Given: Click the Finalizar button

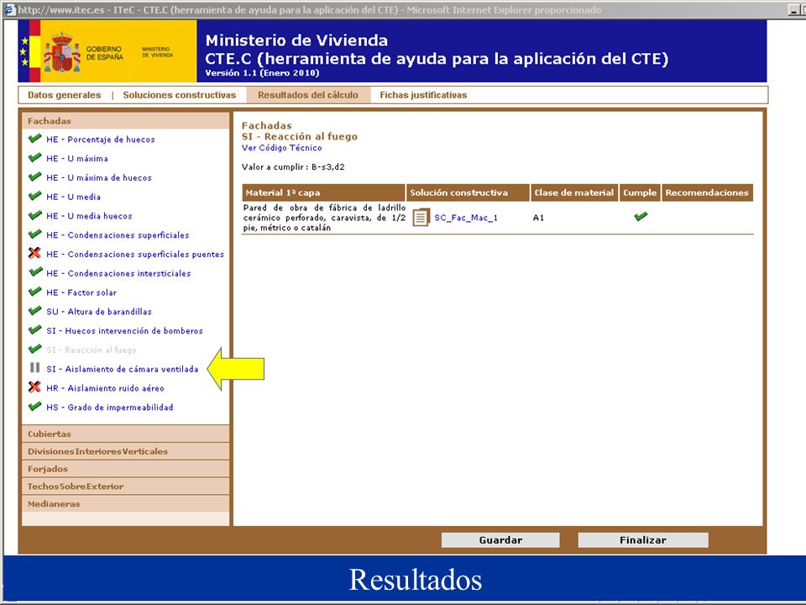Looking at the screenshot, I should [642, 539].
